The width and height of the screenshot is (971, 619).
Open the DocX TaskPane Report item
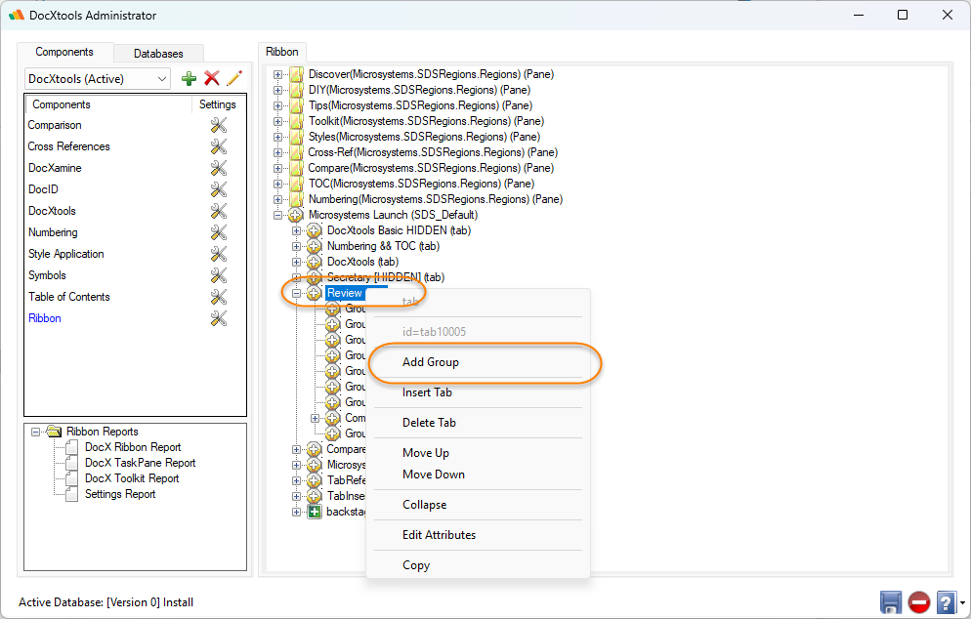(x=140, y=463)
